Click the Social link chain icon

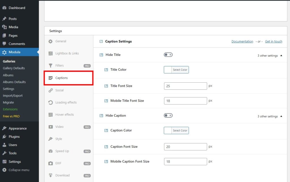point(50,90)
